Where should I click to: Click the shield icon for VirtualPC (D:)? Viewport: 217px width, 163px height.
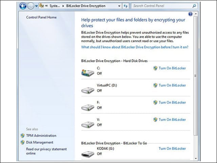click(155, 85)
